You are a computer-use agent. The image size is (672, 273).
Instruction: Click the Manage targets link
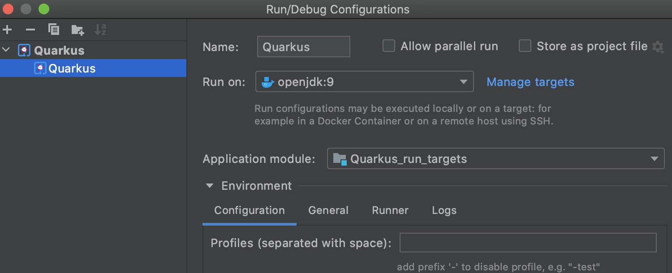click(530, 82)
